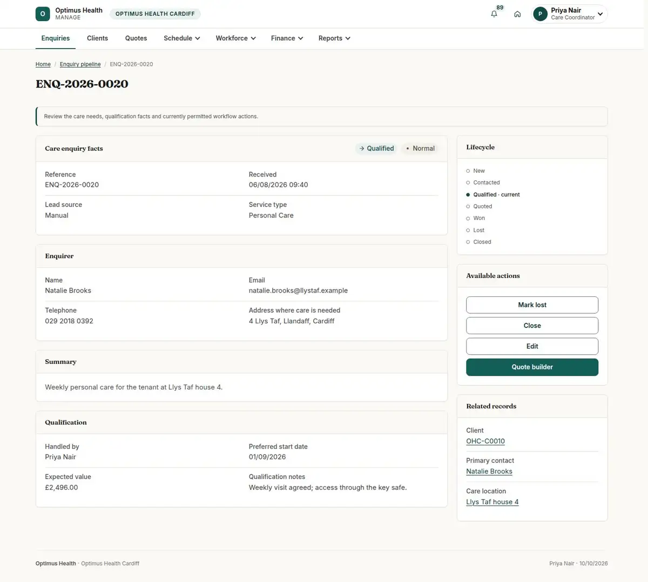The image size is (648, 582).
Task: Click the qualification notes about key safe
Action: pyautogui.click(x=328, y=488)
